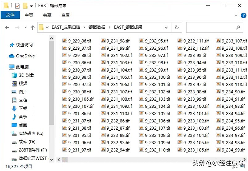
Task: Click the Properties checkmark icon in title bar
Action: point(17,6)
